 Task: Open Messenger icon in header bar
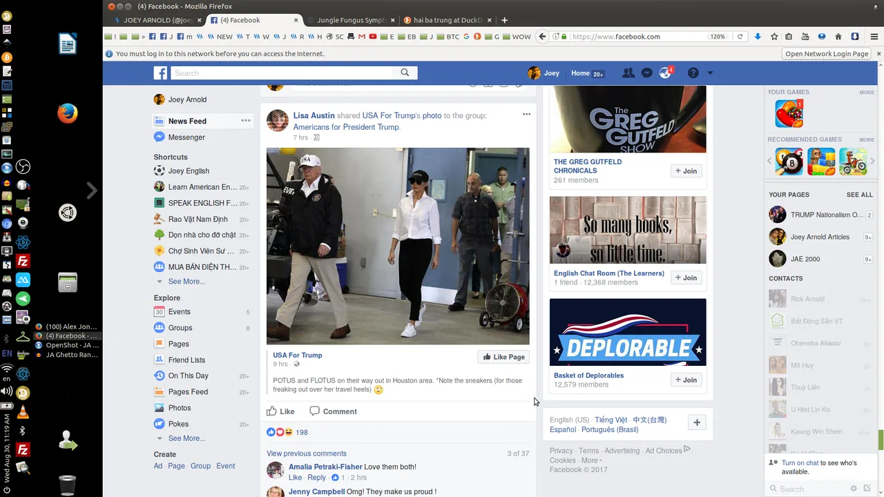647,73
